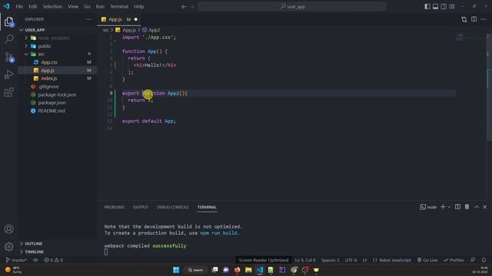Click Spaces: 2 indentation setting
492x276 pixels.
pos(330,260)
